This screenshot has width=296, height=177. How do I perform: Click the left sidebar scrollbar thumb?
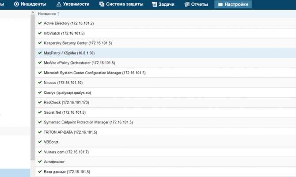pos(32,88)
